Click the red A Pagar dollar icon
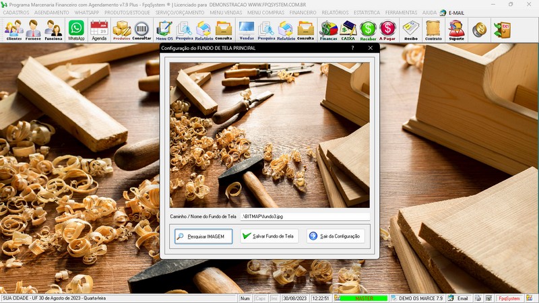The width and height of the screenshot is (539, 303). coord(387,30)
